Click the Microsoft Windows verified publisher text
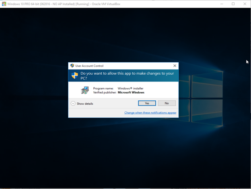251x189 pixels. tap(131, 92)
